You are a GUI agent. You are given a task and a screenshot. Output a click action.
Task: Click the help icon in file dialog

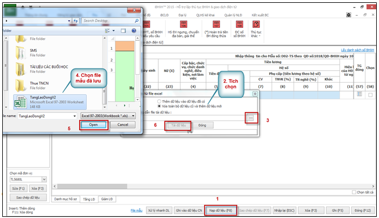click(x=133, y=31)
